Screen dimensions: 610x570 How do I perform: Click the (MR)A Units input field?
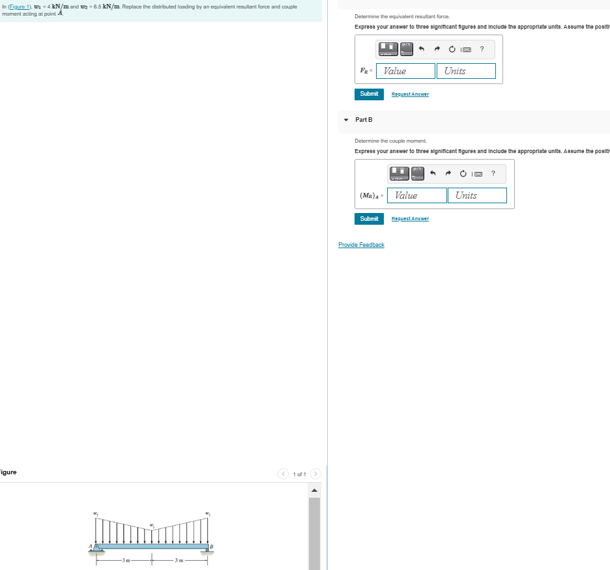click(x=477, y=195)
